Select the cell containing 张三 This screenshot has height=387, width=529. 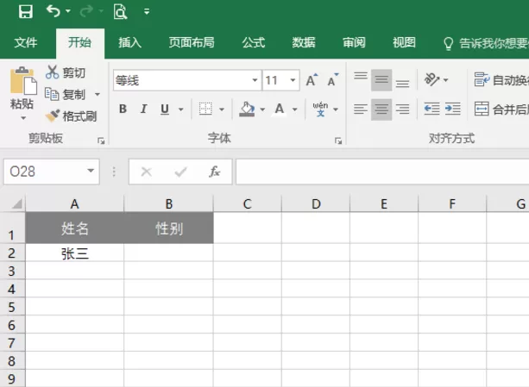coord(74,253)
